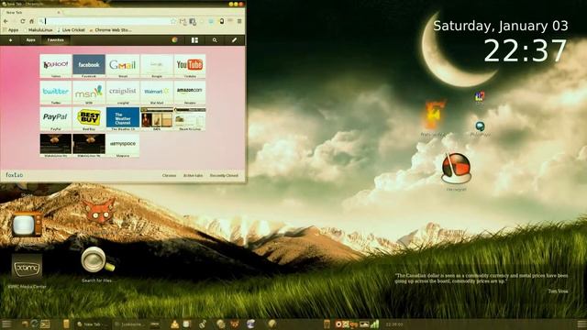Viewport: 587px width, 330px height.
Task: Click the Recently Closed link
Action: tap(224, 175)
